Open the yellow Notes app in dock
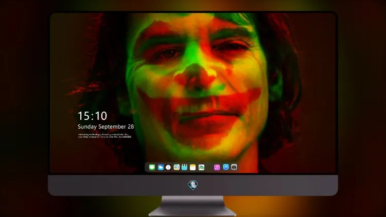The image size is (386, 217). click(193, 167)
